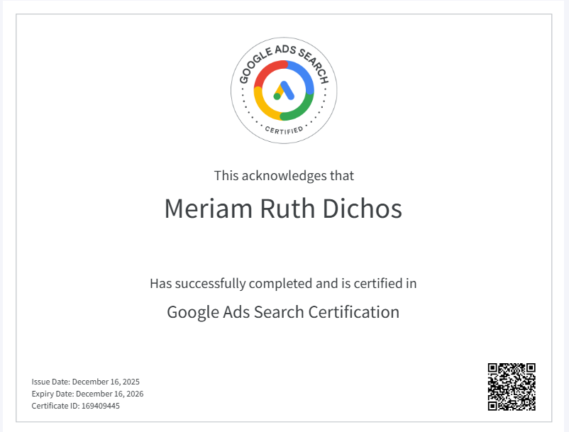The height and width of the screenshot is (432, 569).
Task: Click the red arc of the badge ring
Action: (266, 73)
